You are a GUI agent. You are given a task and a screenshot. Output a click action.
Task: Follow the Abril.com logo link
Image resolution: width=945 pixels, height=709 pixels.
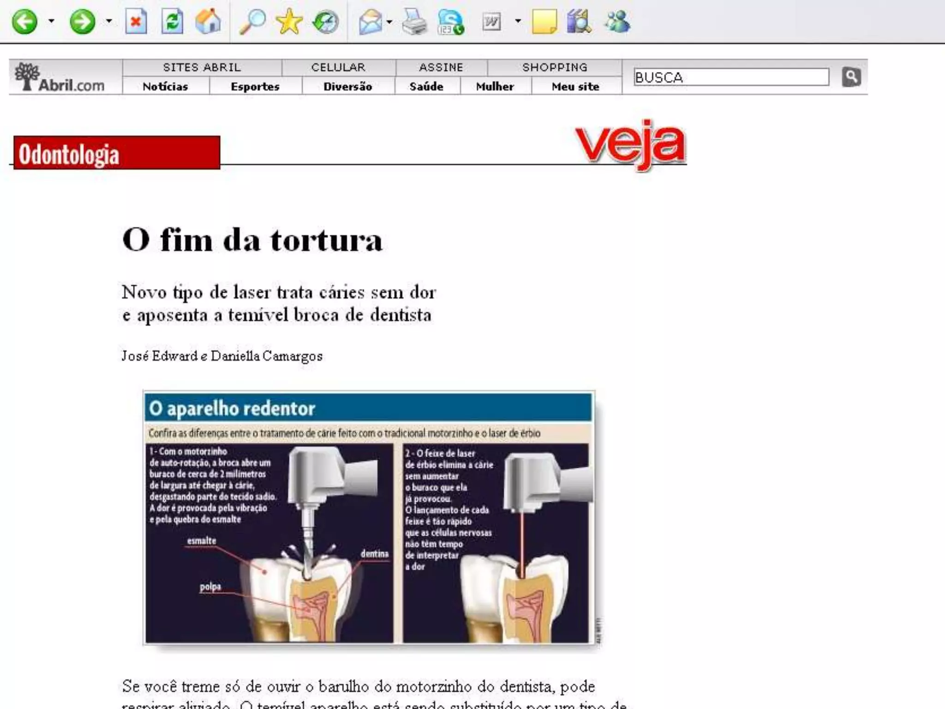pos(60,78)
